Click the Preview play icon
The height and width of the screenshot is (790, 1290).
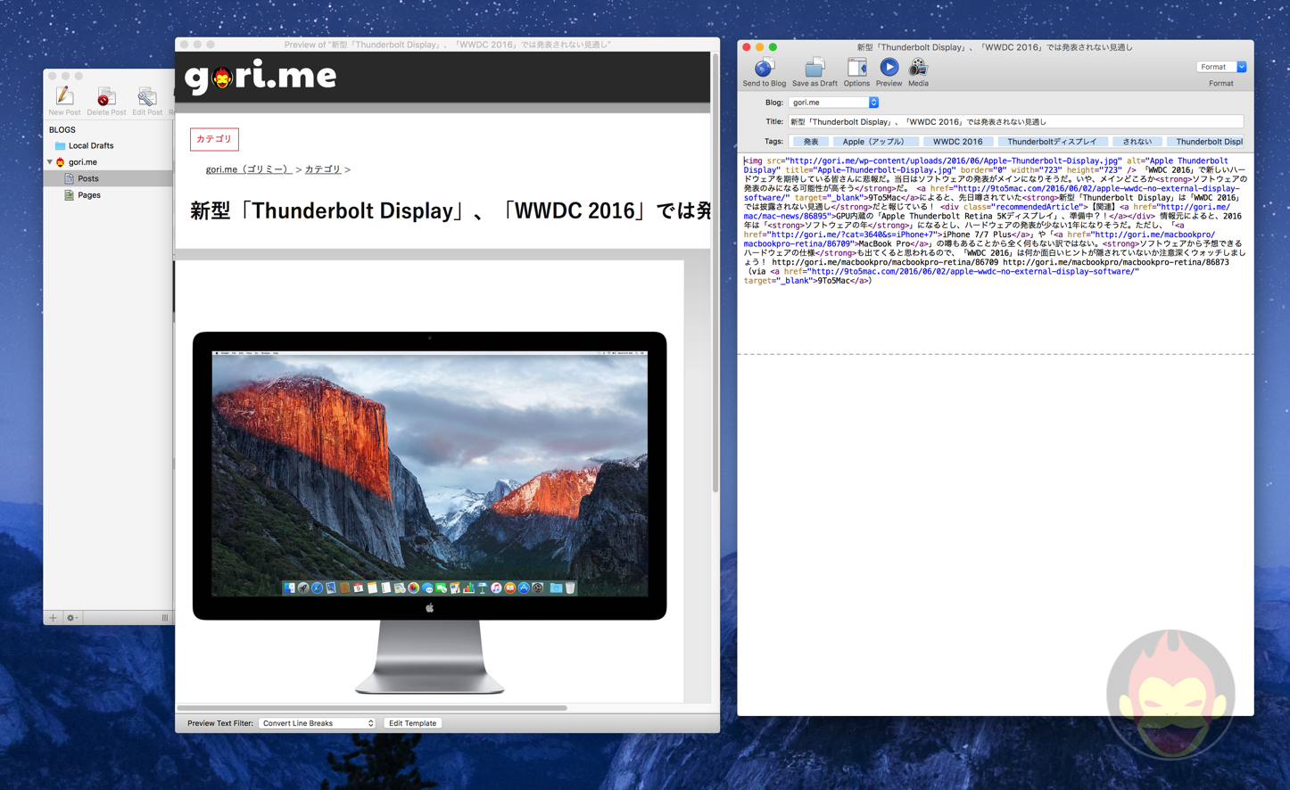(889, 68)
